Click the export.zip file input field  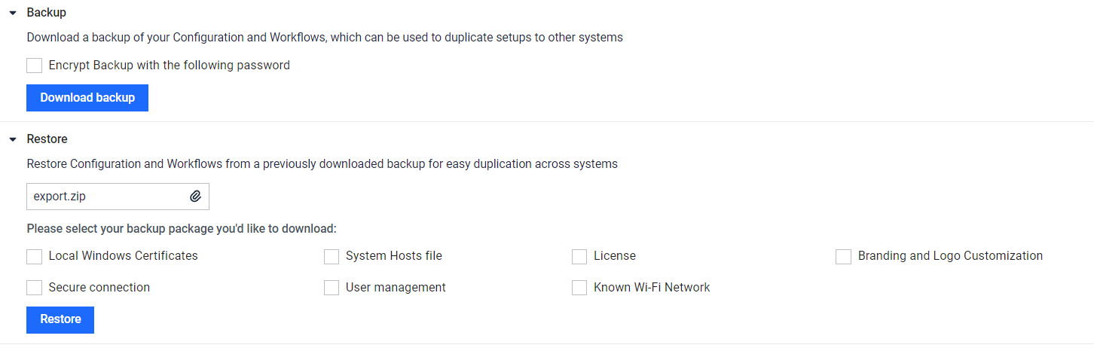105,197
